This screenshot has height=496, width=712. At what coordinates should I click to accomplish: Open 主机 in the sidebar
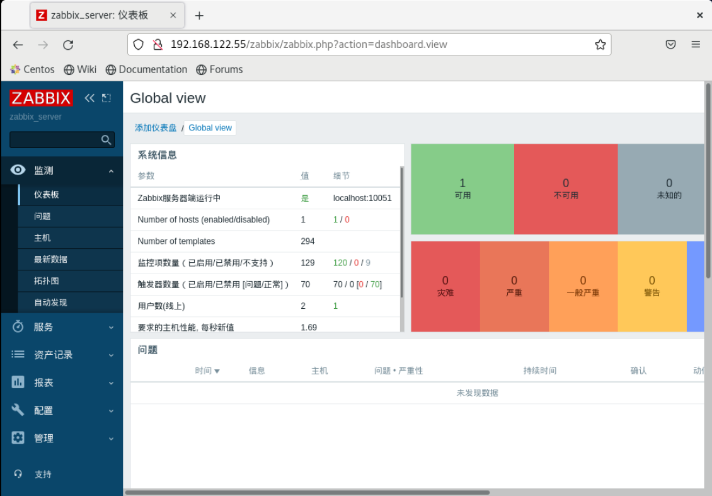pyautogui.click(x=71, y=238)
